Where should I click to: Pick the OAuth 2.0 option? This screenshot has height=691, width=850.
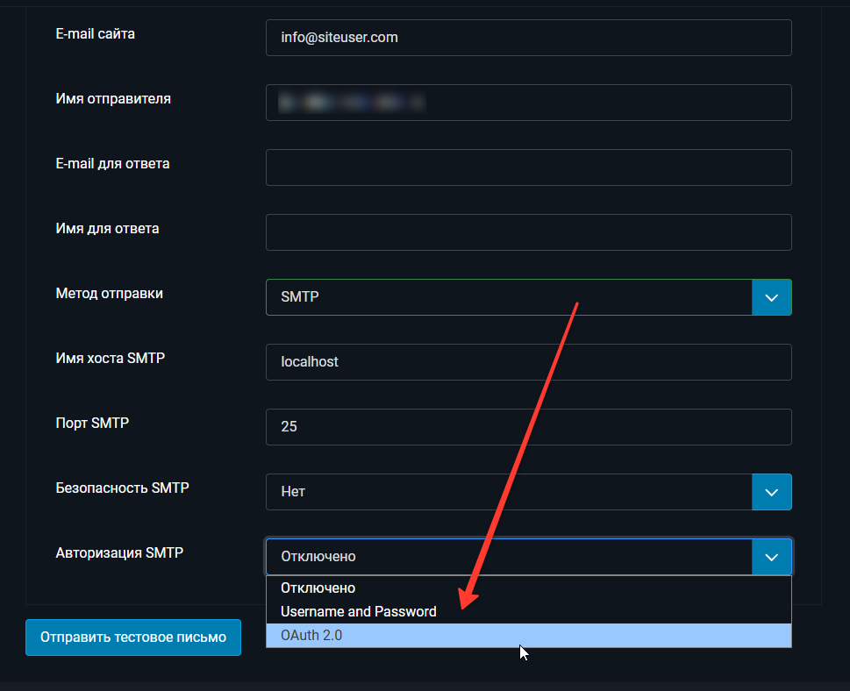[529, 635]
